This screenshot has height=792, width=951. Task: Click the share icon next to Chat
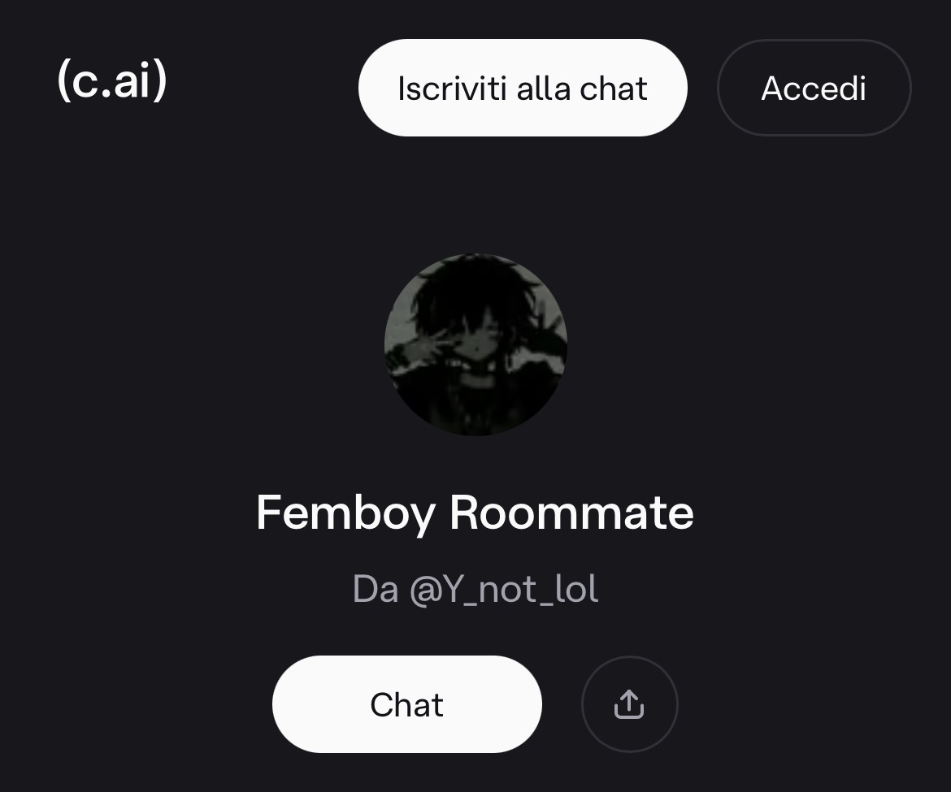point(630,704)
